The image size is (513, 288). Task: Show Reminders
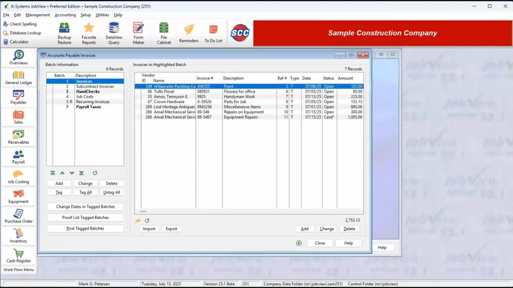[189, 33]
